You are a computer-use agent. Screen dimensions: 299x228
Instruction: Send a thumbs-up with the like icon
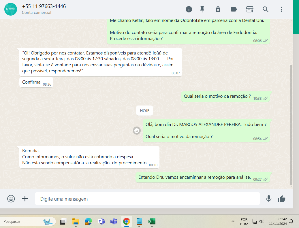click(281, 199)
